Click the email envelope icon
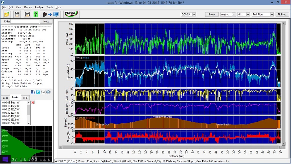291x164 pixels. tap(43, 92)
